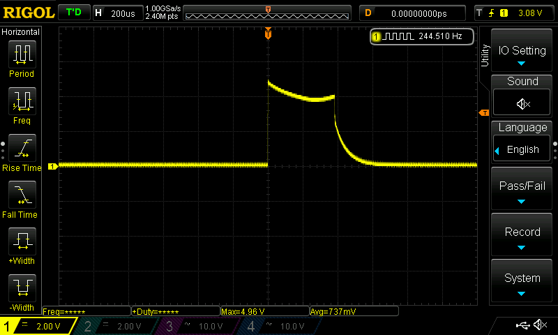The image size is (558, 335).
Task: Click the +Duty=***** measurement result
Action: (176, 311)
